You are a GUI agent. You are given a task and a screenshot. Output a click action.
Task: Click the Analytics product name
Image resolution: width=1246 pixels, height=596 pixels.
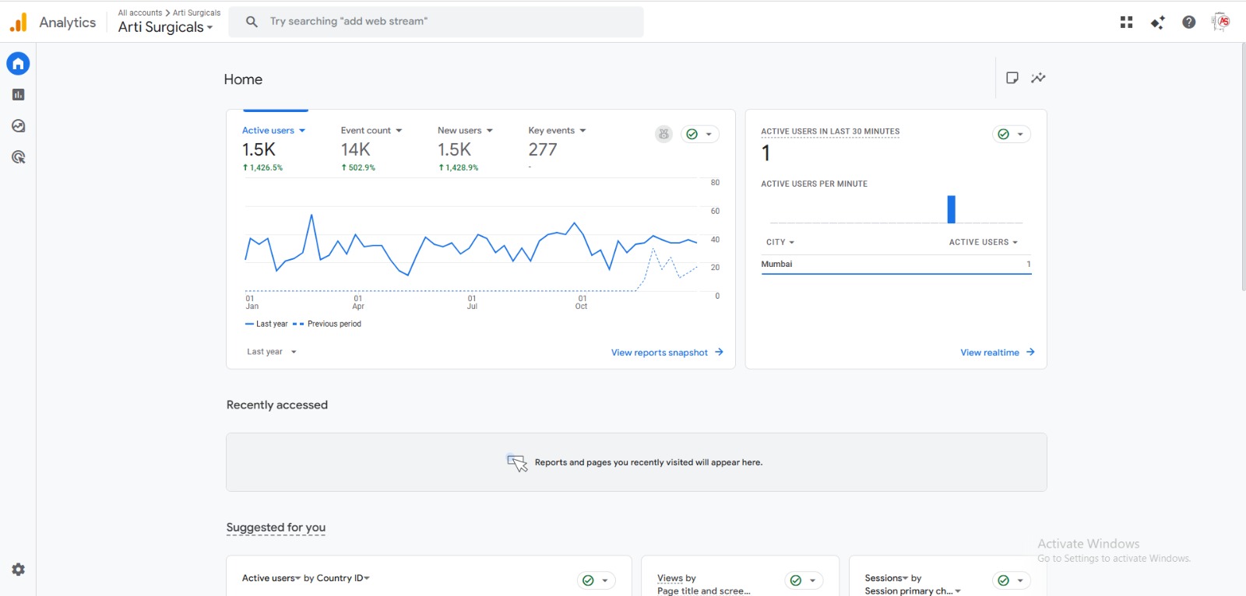point(68,23)
